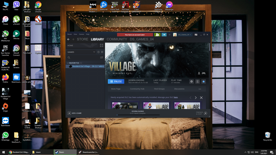276x155 pixels.
Task: Expand the GAMES category dropdown
Action: (x=94, y=52)
